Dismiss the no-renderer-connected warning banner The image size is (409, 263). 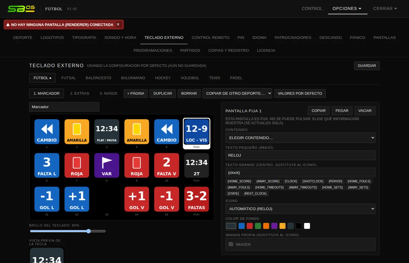[x=118, y=25]
